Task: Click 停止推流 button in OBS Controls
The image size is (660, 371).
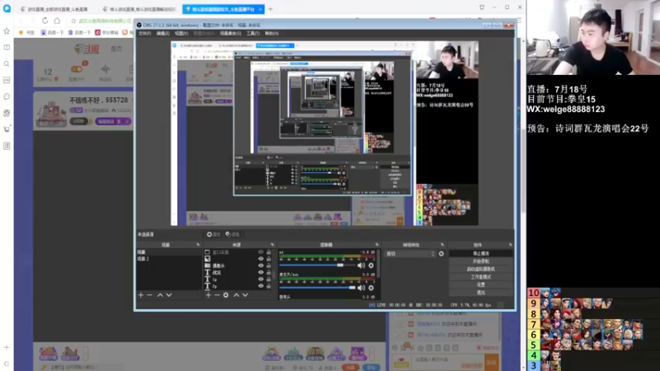Action: (481, 254)
